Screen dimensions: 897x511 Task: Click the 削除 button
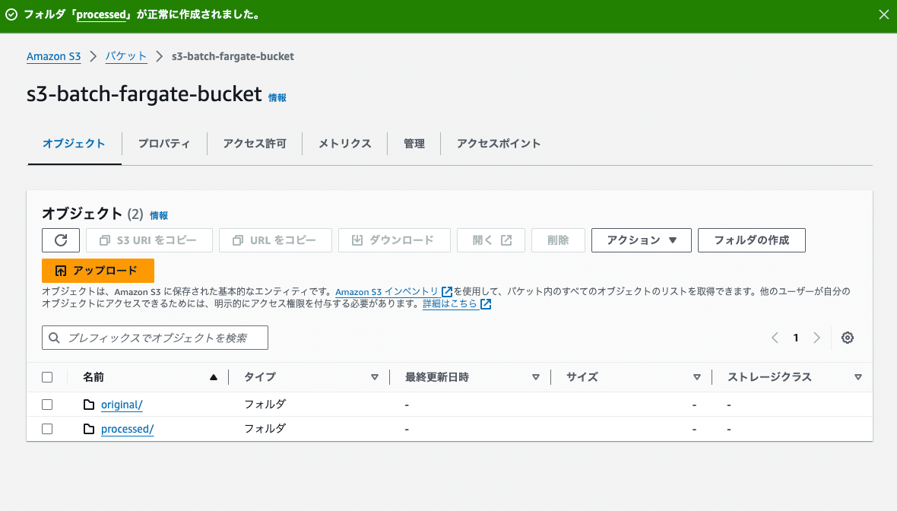(x=558, y=240)
